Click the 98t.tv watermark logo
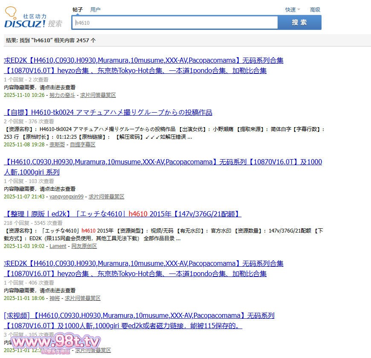 point(55,342)
